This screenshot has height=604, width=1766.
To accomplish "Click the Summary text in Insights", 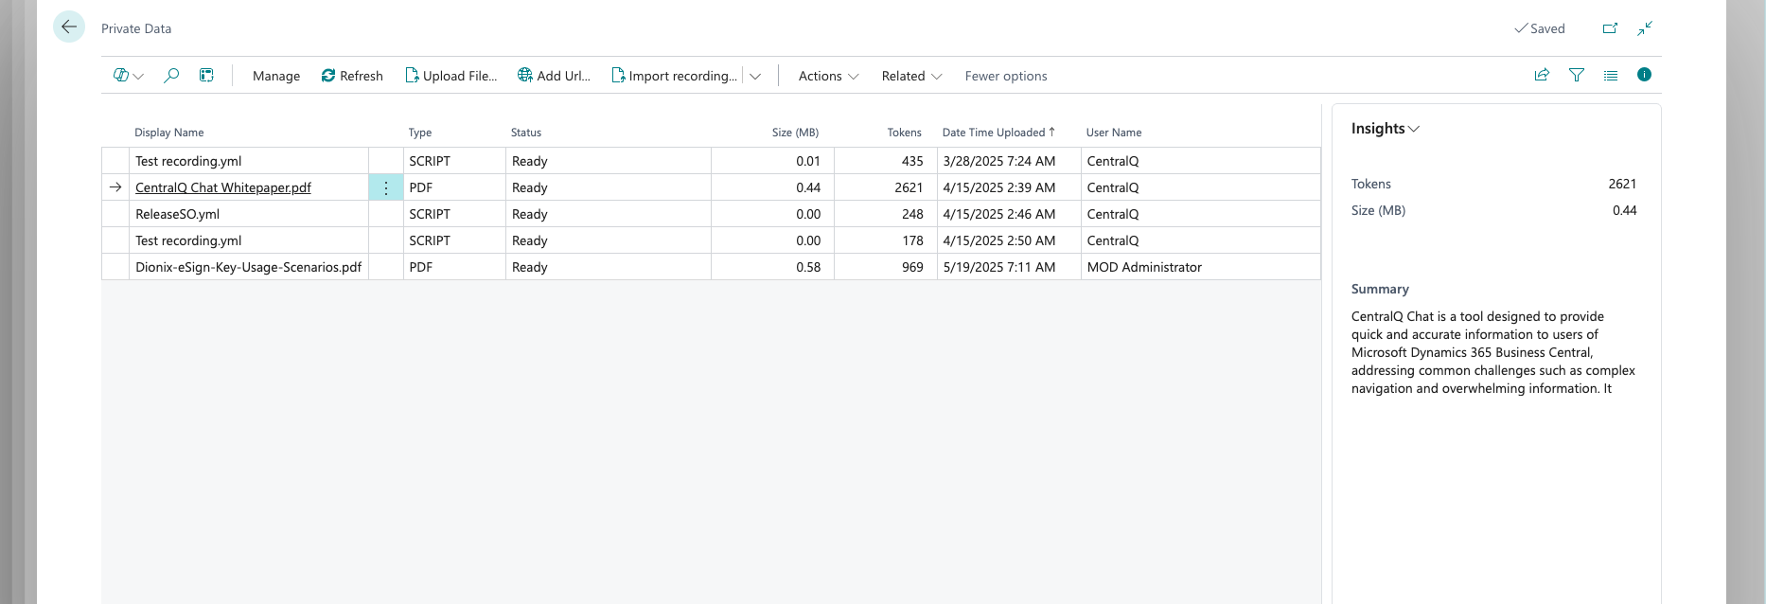I will [x=1493, y=352].
